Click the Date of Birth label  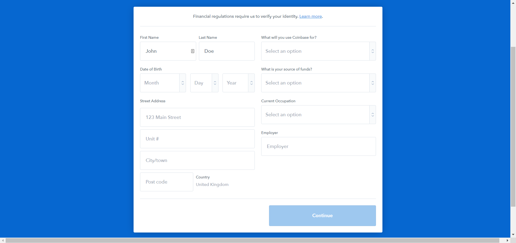point(151,69)
